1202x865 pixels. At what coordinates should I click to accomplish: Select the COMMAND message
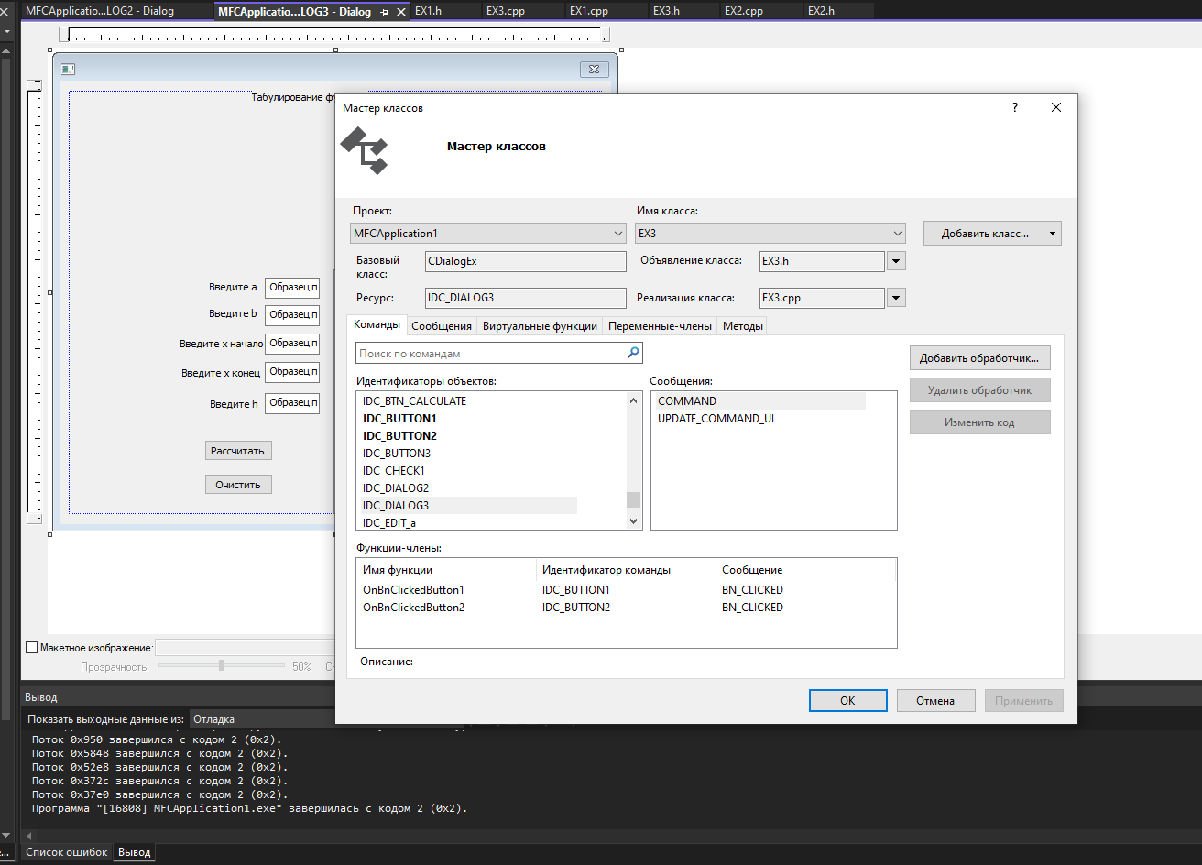pyautogui.click(x=759, y=401)
